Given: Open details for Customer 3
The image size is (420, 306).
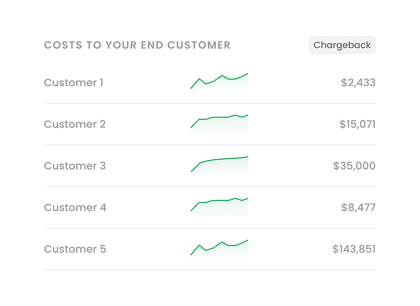Looking at the screenshot, I should (75, 166).
